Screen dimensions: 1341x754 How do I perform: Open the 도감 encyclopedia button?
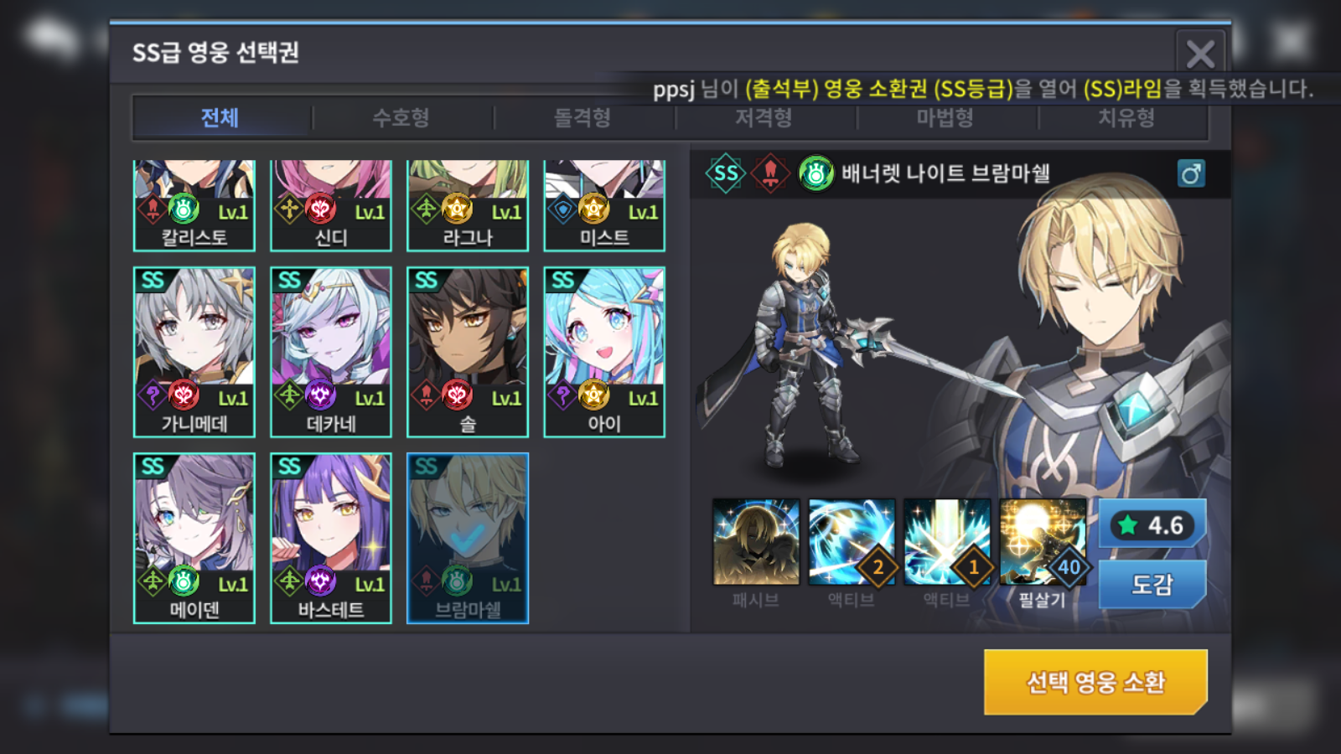tap(1152, 584)
